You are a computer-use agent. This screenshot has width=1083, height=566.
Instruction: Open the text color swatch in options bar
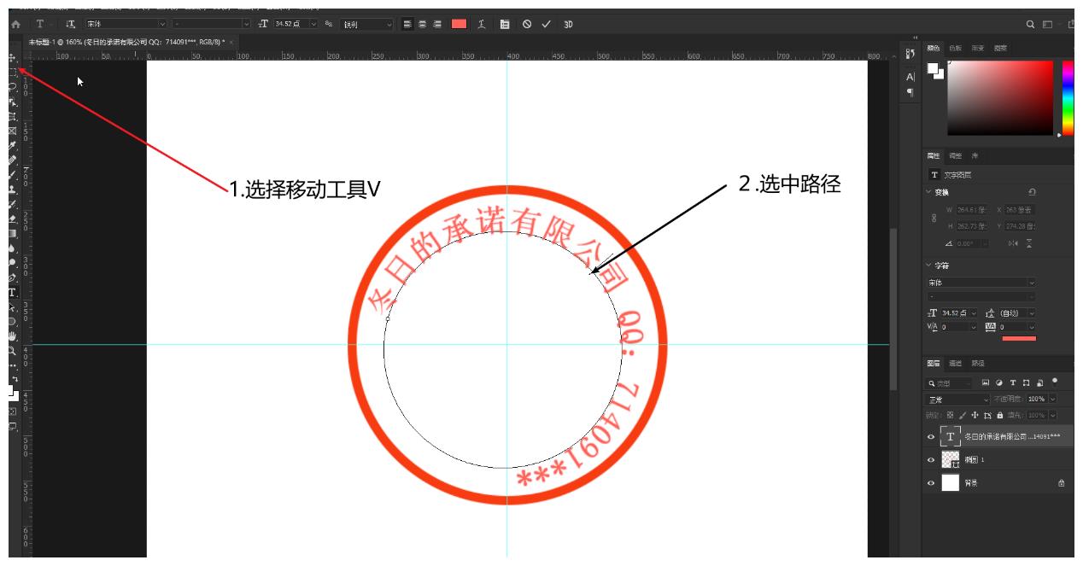click(460, 24)
